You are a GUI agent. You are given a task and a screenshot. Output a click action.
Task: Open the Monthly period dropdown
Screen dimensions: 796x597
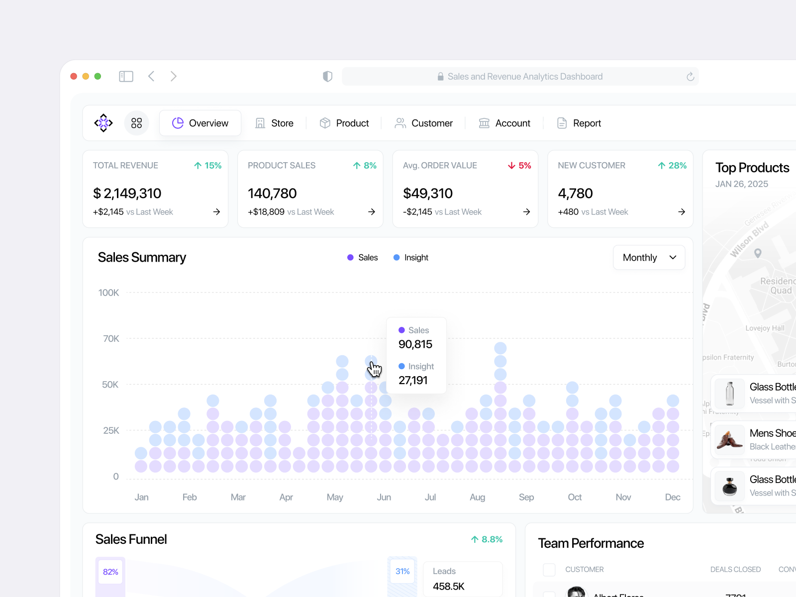[649, 257]
